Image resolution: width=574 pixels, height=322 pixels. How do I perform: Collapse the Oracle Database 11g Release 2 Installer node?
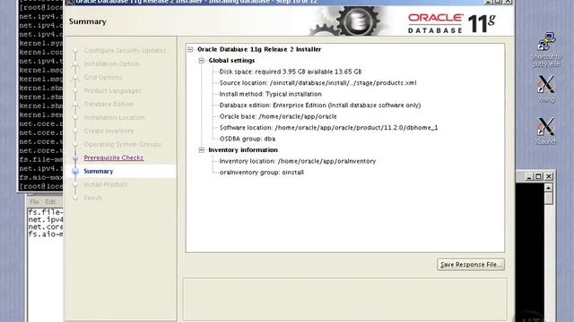click(190, 49)
